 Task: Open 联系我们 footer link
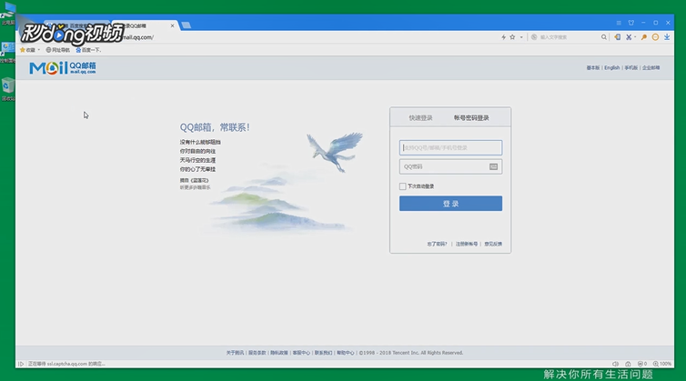click(323, 353)
